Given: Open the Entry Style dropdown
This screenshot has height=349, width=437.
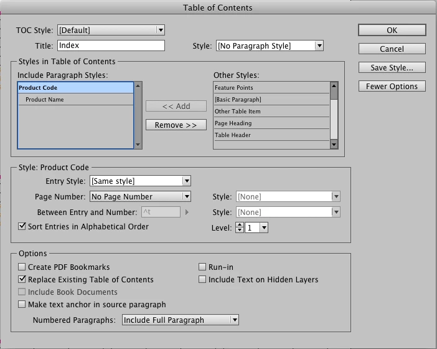Looking at the screenshot, I should tap(140, 181).
